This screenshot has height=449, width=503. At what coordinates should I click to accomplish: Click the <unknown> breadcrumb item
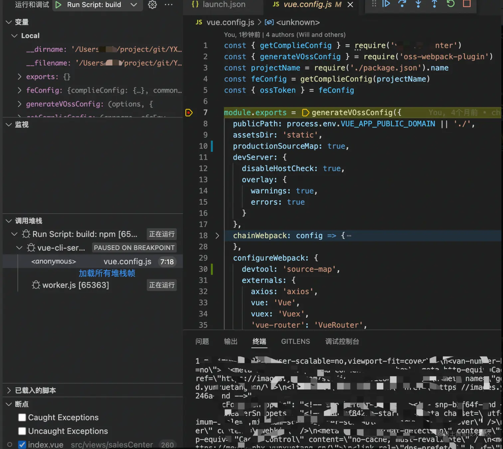(298, 22)
